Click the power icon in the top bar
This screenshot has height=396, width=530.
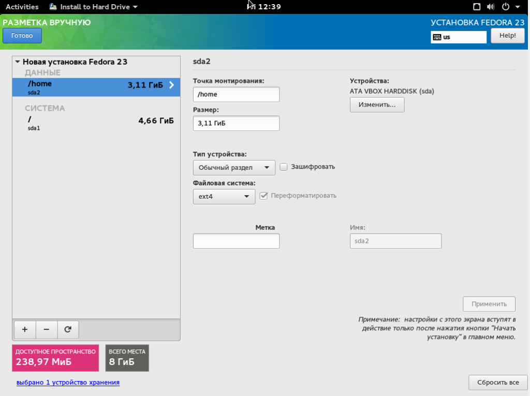click(506, 7)
